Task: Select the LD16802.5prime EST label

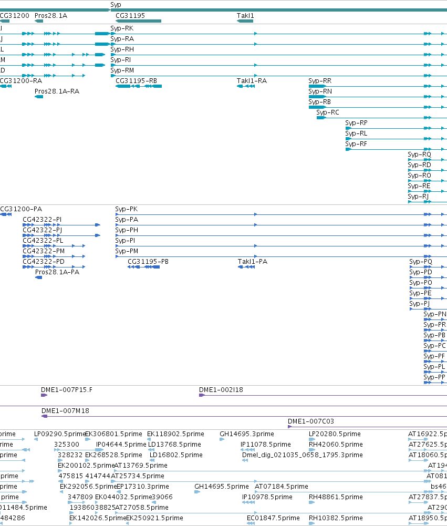Action: tap(176, 455)
